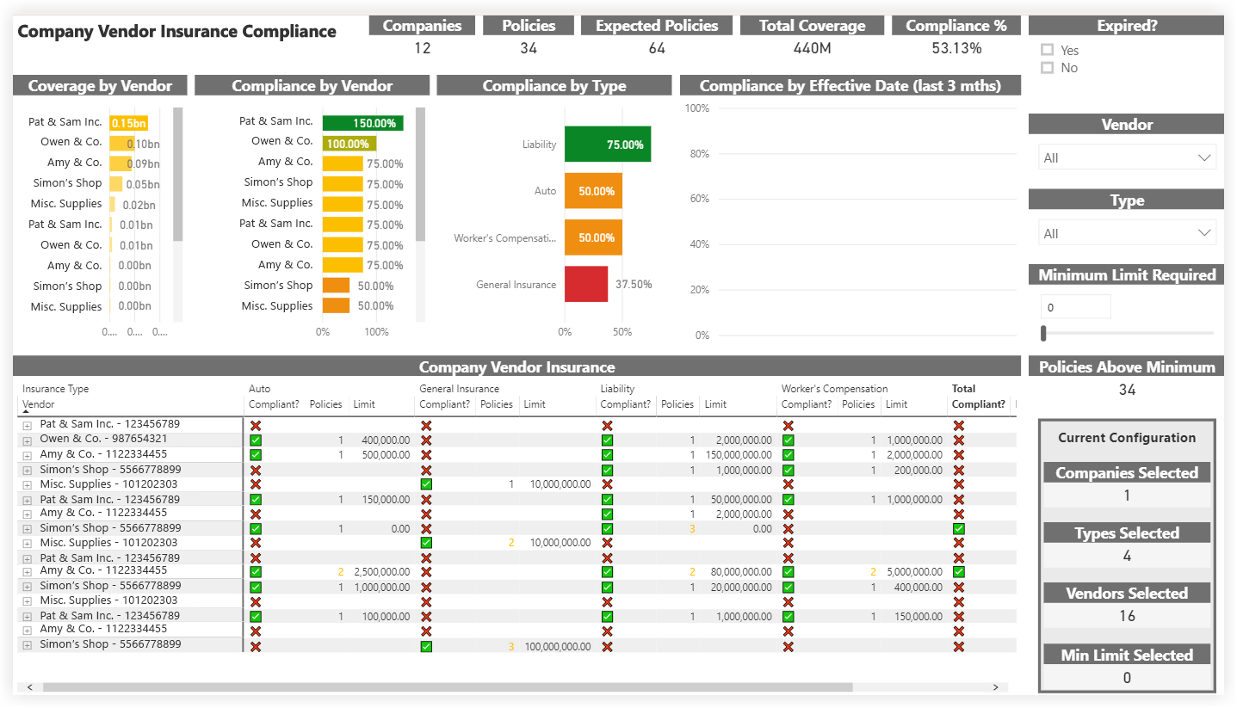Click Total Compliant green check in 2,500,000.00 Amy & Co. row
Image resolution: width=1237 pixels, height=708 pixels.
pos(959,571)
